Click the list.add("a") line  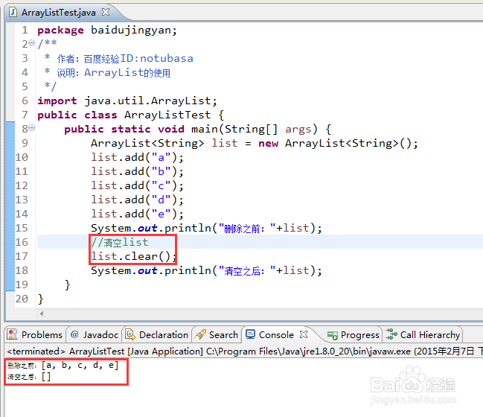click(x=137, y=158)
